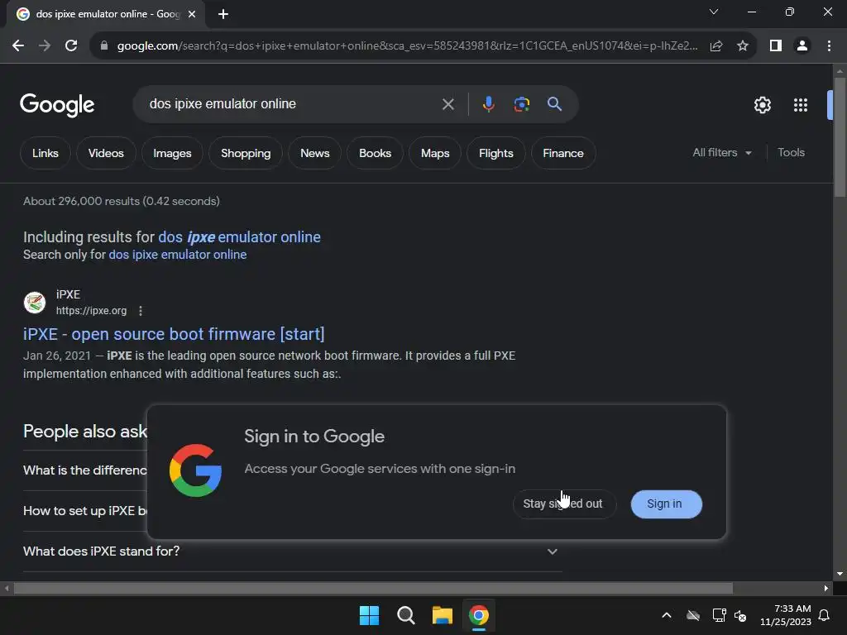Select the Links filter
Viewport: 847px width, 635px height.
pos(45,153)
